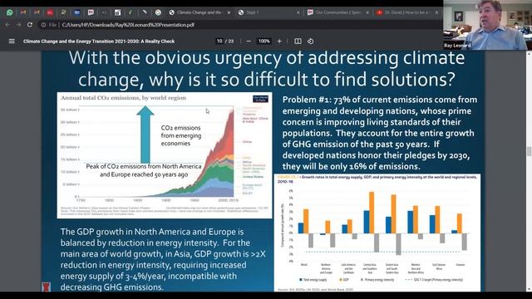The image size is (532, 299).
Task: Click the Fit to page button
Action: click(298, 41)
